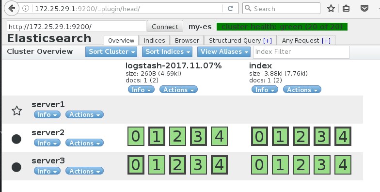
Task: Open the View Aliases dropdown
Action: 224,52
